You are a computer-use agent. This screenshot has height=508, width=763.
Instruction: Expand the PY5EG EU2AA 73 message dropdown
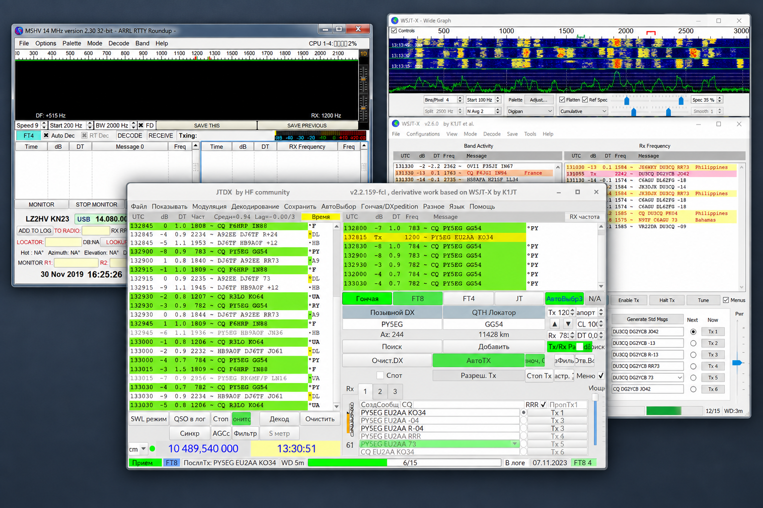pos(515,444)
